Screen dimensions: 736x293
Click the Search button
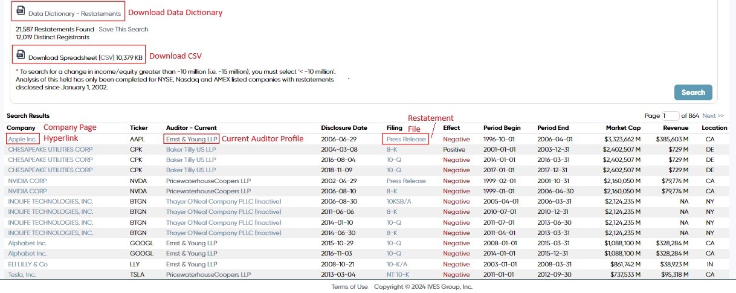(x=693, y=92)
